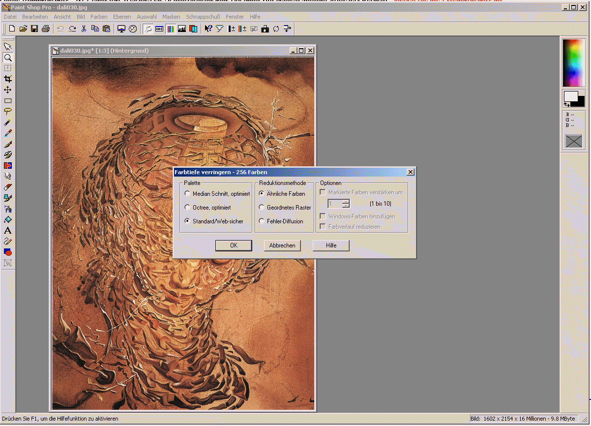Select 'Standard/Web-sicher' palette option
This screenshot has height=426, width=591.
coord(214,221)
